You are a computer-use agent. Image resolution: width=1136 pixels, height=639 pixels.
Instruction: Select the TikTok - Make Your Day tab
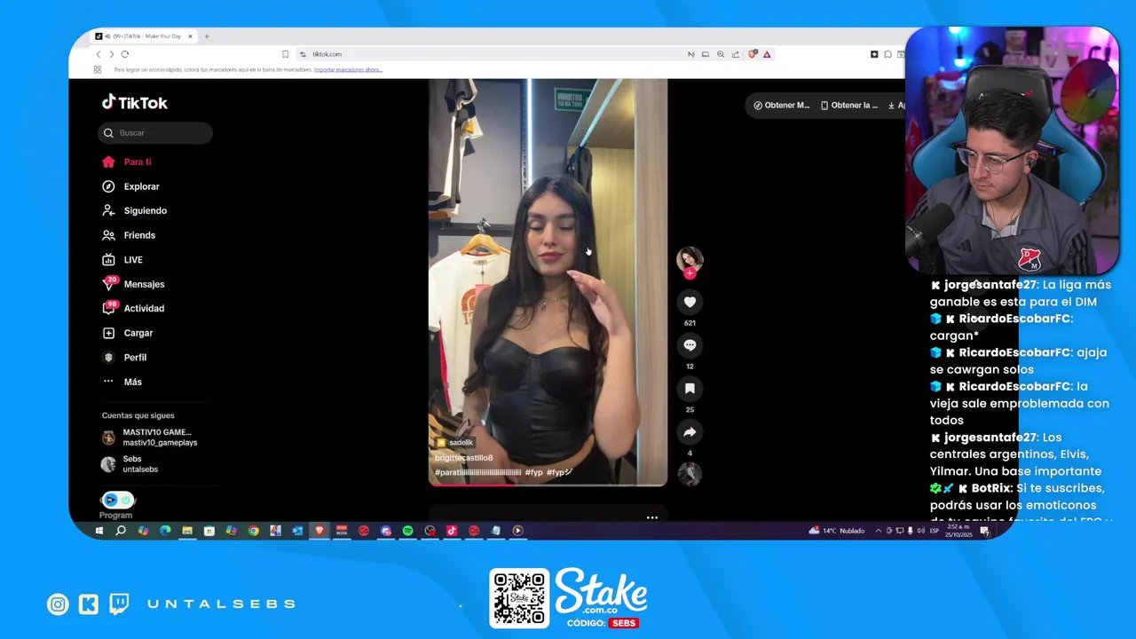[145, 36]
